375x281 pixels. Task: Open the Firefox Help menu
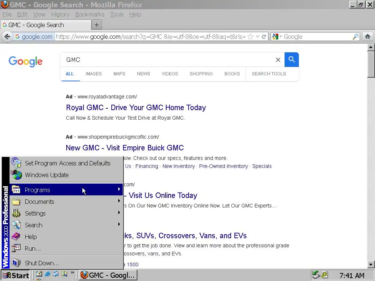point(135,15)
